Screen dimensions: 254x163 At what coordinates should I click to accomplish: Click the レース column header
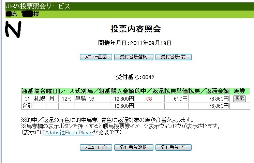(x=66, y=91)
